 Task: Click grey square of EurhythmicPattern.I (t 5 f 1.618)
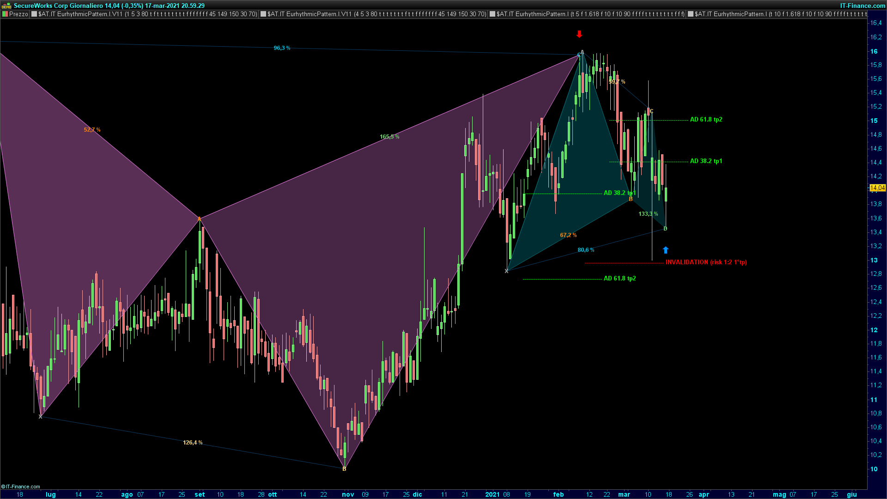coord(492,14)
